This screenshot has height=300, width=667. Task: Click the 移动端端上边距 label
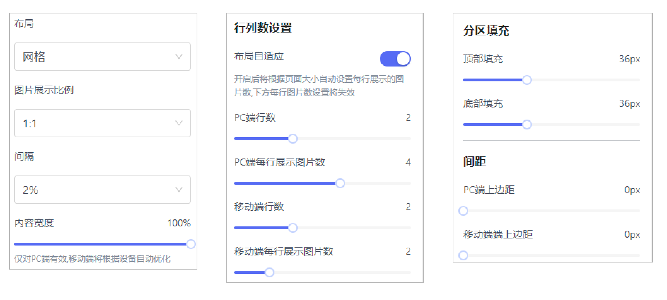[x=498, y=234]
